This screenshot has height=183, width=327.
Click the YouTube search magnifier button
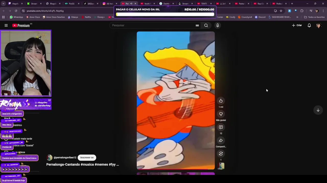(x=206, y=25)
